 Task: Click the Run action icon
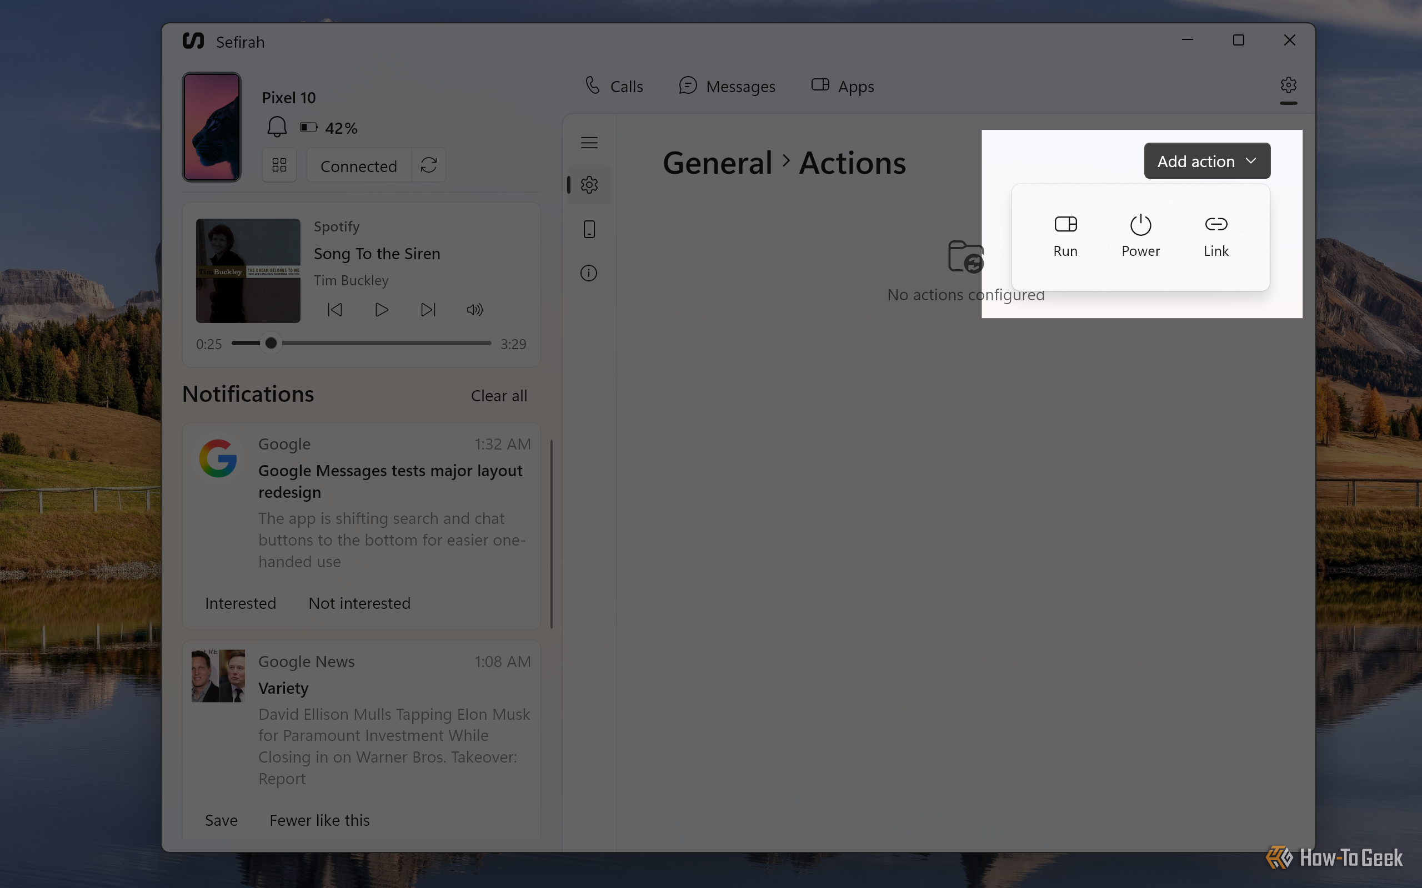click(1065, 224)
